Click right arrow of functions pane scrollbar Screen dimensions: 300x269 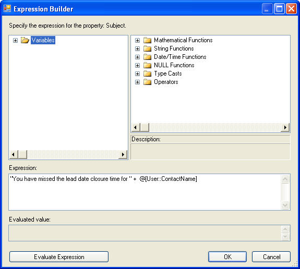(285, 128)
